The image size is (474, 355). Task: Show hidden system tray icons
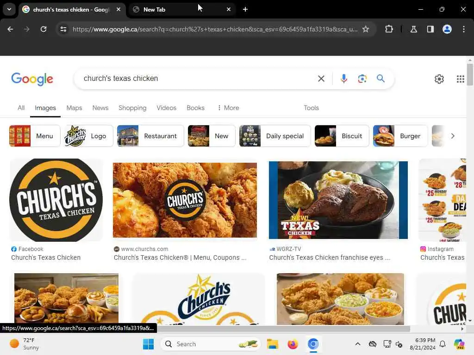[x=358, y=344]
